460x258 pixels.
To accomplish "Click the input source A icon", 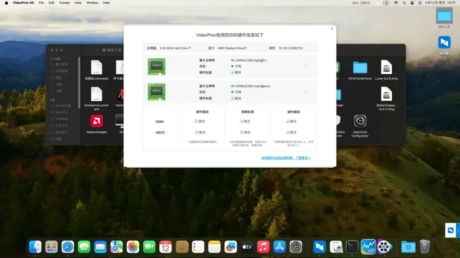I will pyautogui.click(x=386, y=3).
